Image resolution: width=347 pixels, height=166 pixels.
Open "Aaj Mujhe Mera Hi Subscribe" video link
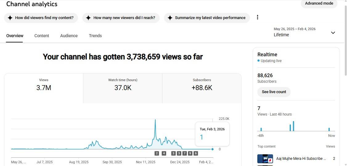point(301,159)
